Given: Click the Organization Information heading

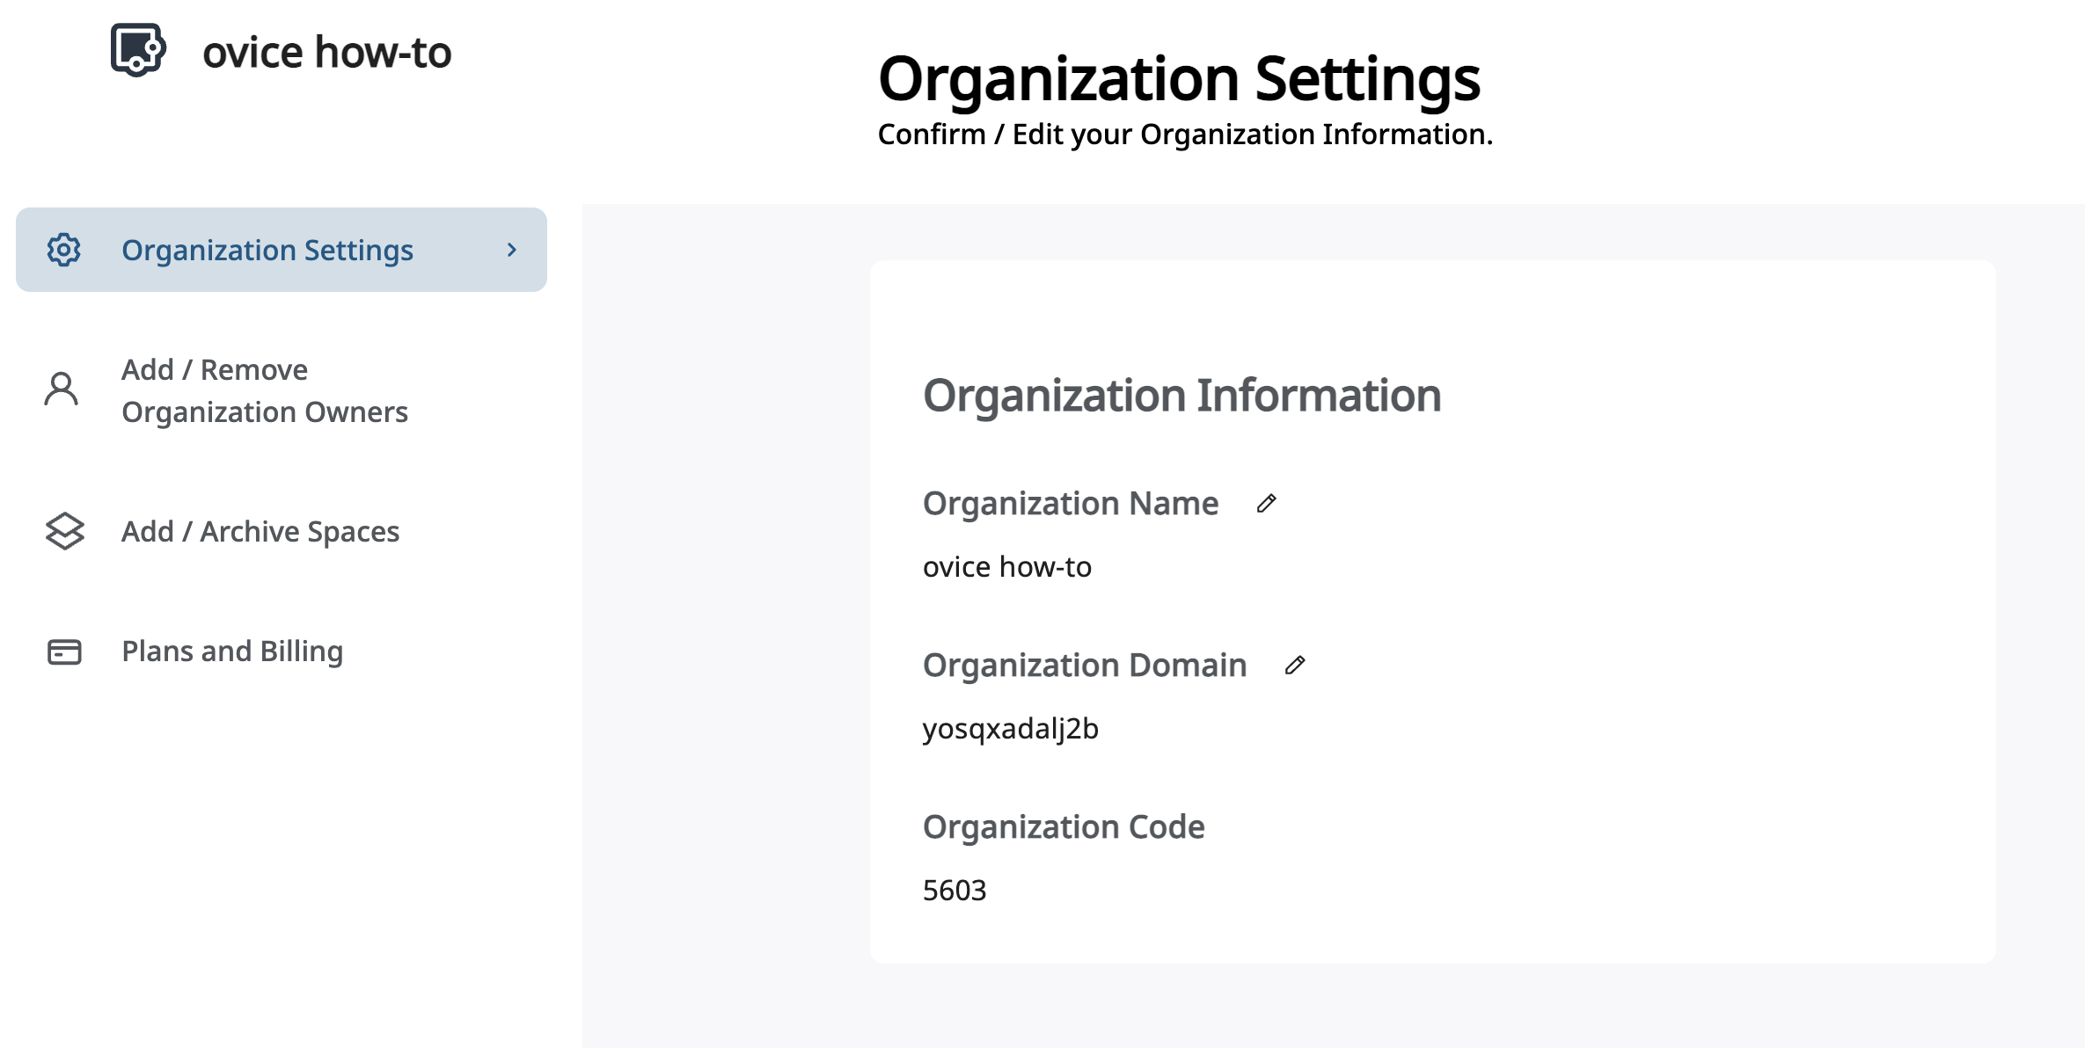Looking at the screenshot, I should pos(1181,396).
